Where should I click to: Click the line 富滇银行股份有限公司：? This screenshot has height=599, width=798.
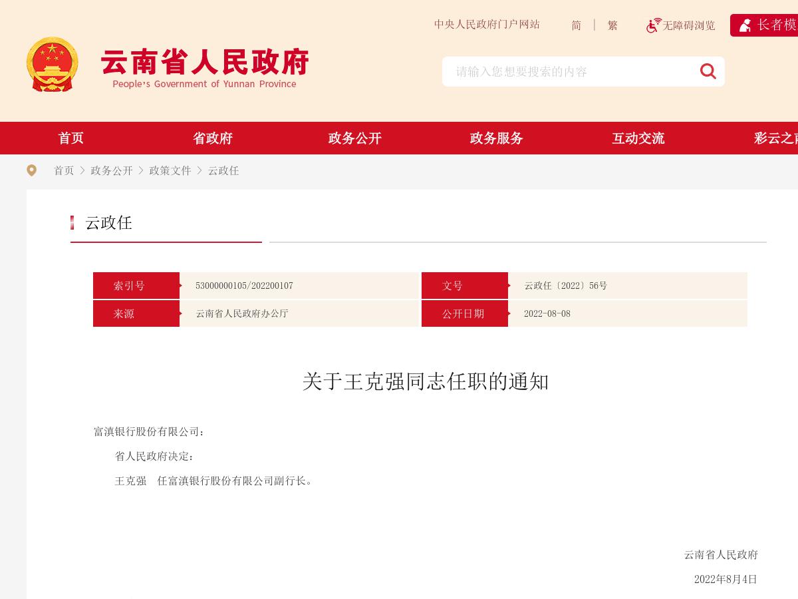click(x=150, y=432)
